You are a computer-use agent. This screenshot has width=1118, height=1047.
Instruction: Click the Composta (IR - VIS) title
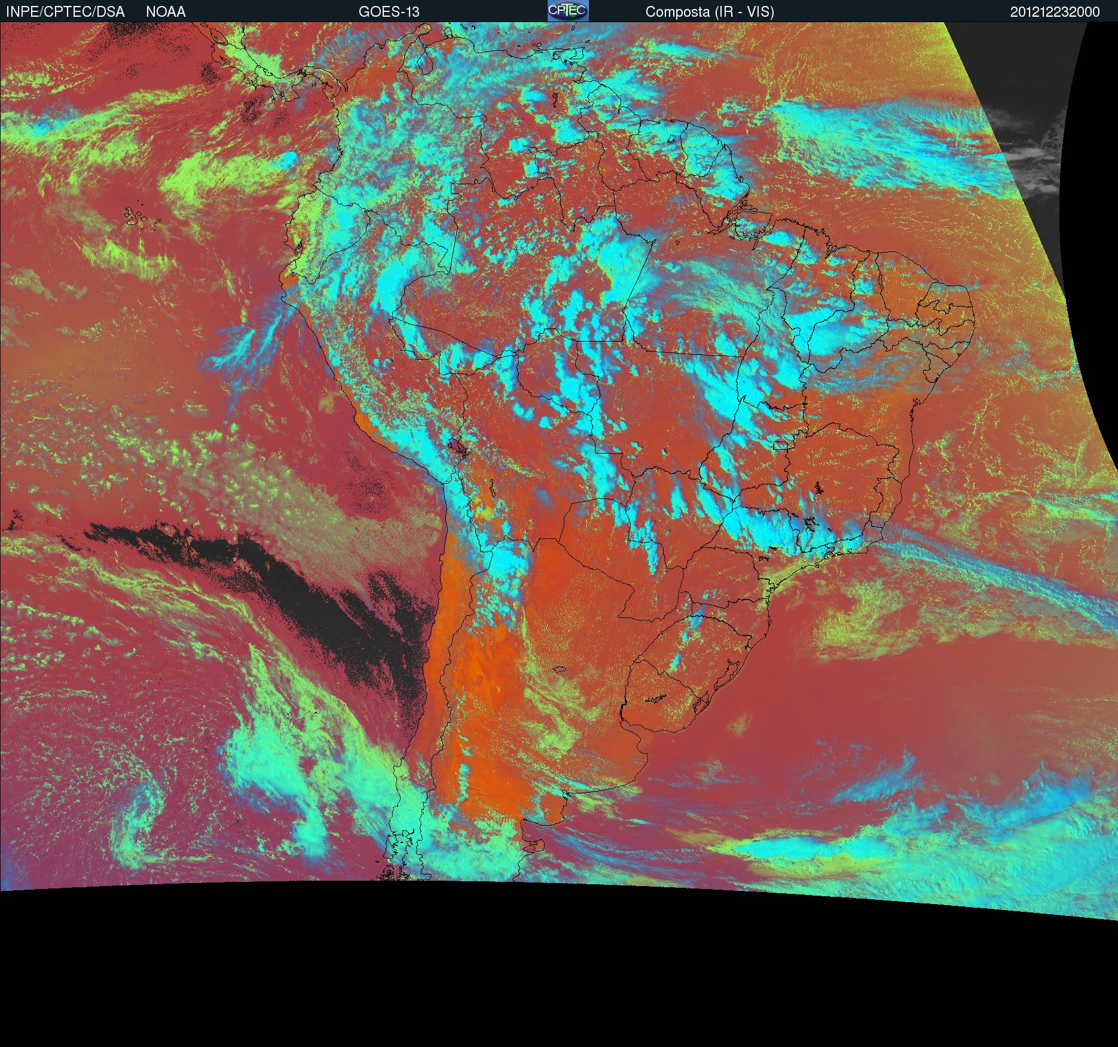click(710, 11)
